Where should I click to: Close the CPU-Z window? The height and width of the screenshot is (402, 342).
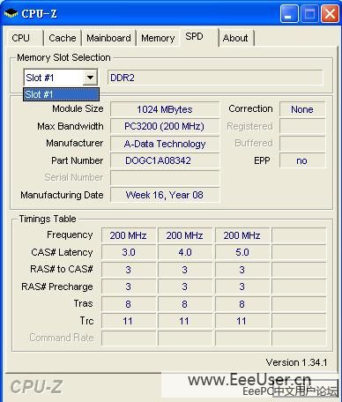330,13
